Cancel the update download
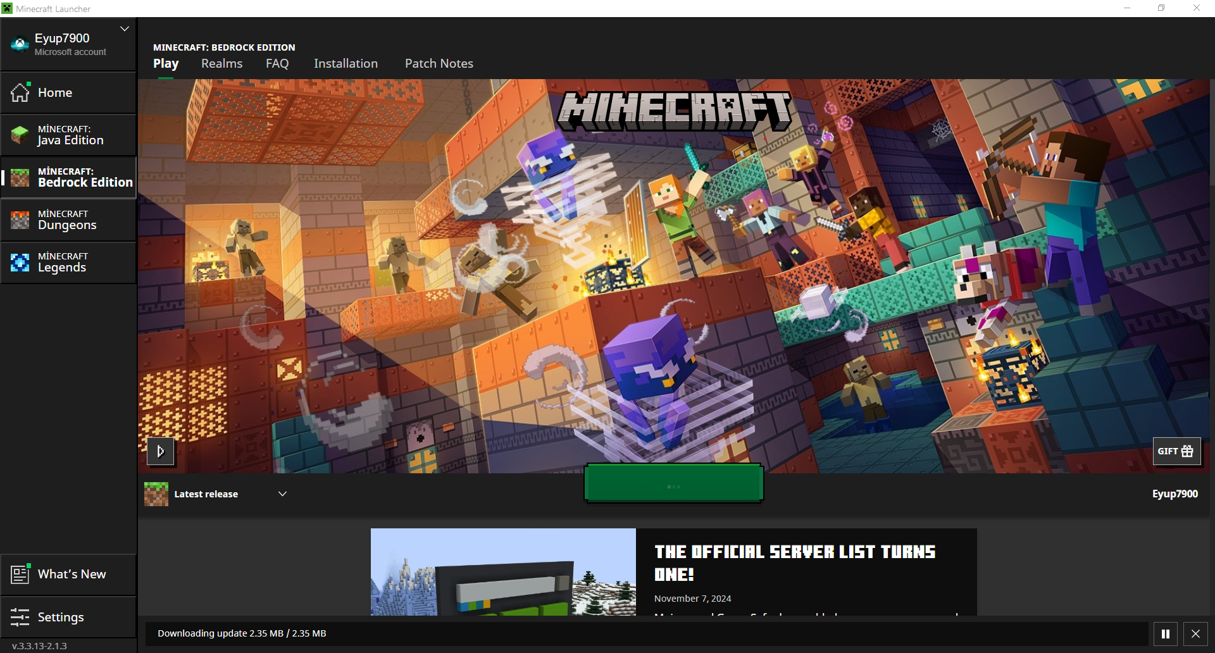Screen dimensions: 1215x653 (1195, 633)
